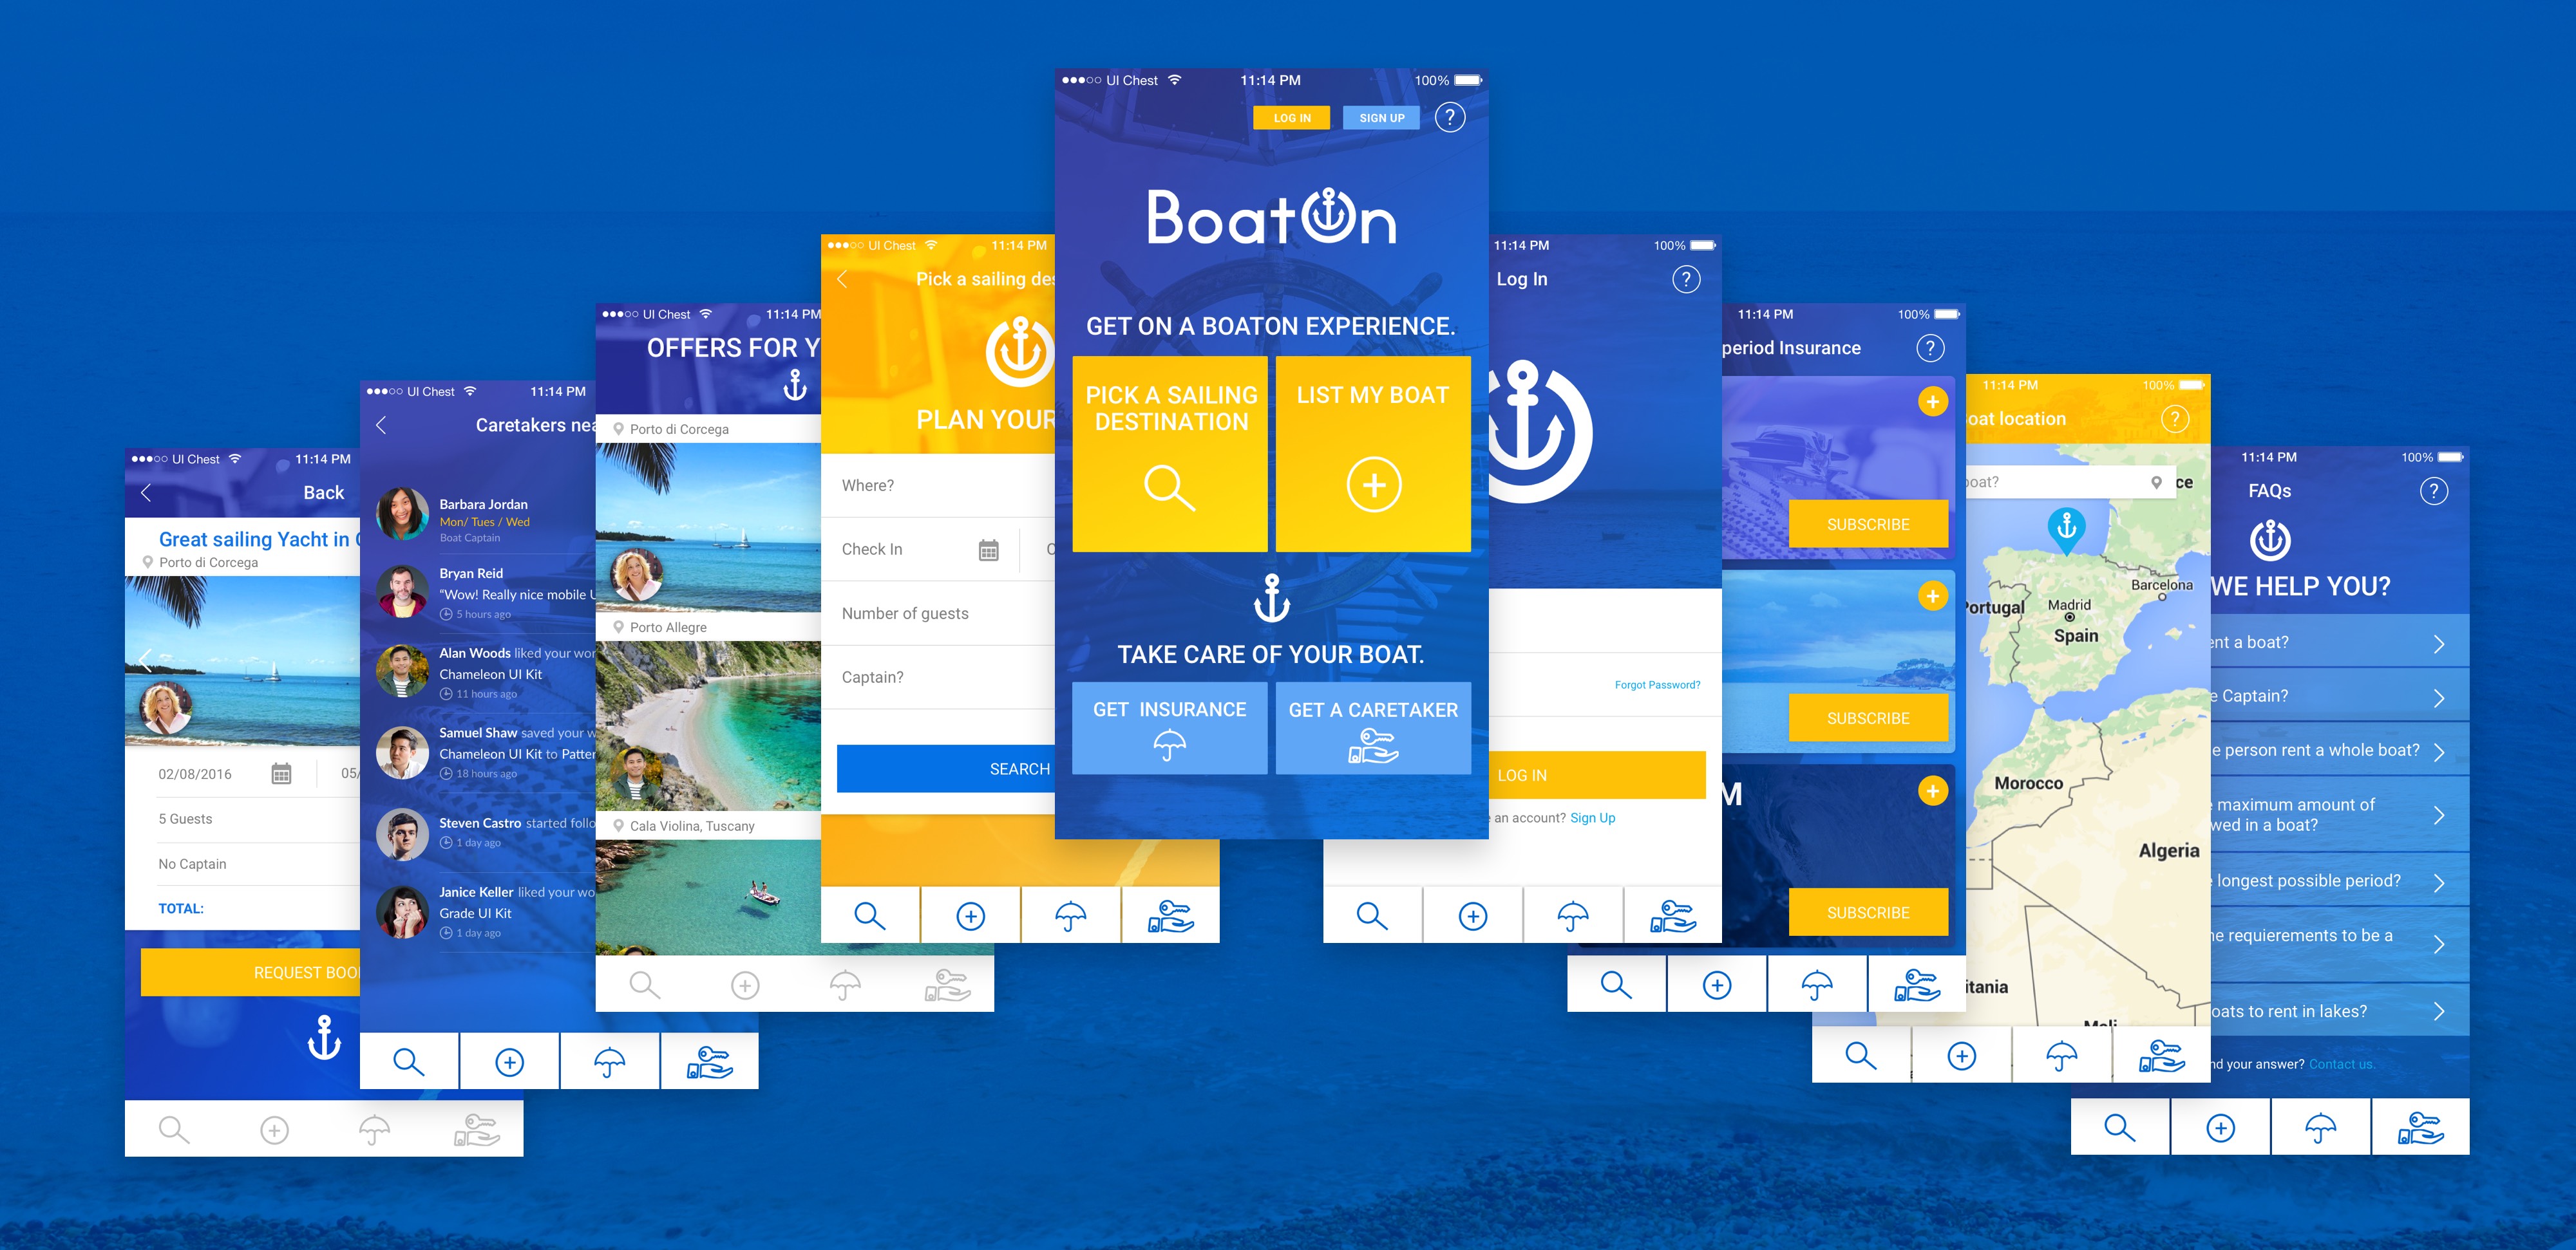
Task: Tap search tab on Caretakers screen bottom bar
Action: (409, 1061)
